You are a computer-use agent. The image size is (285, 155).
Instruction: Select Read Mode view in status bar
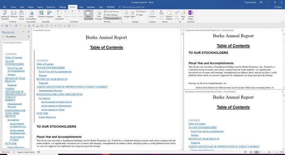tap(245, 152)
